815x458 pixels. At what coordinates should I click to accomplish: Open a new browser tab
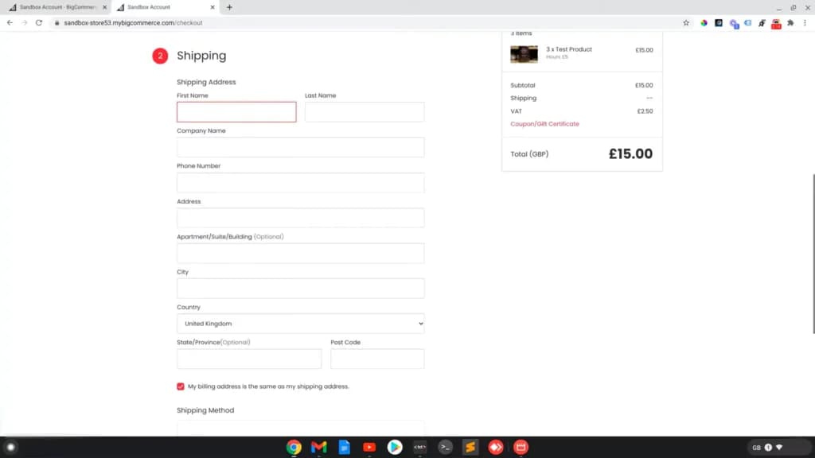229,7
